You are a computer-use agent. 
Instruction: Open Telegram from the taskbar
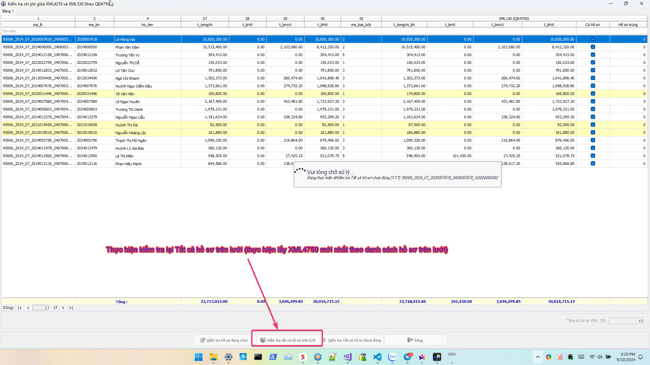(407, 357)
